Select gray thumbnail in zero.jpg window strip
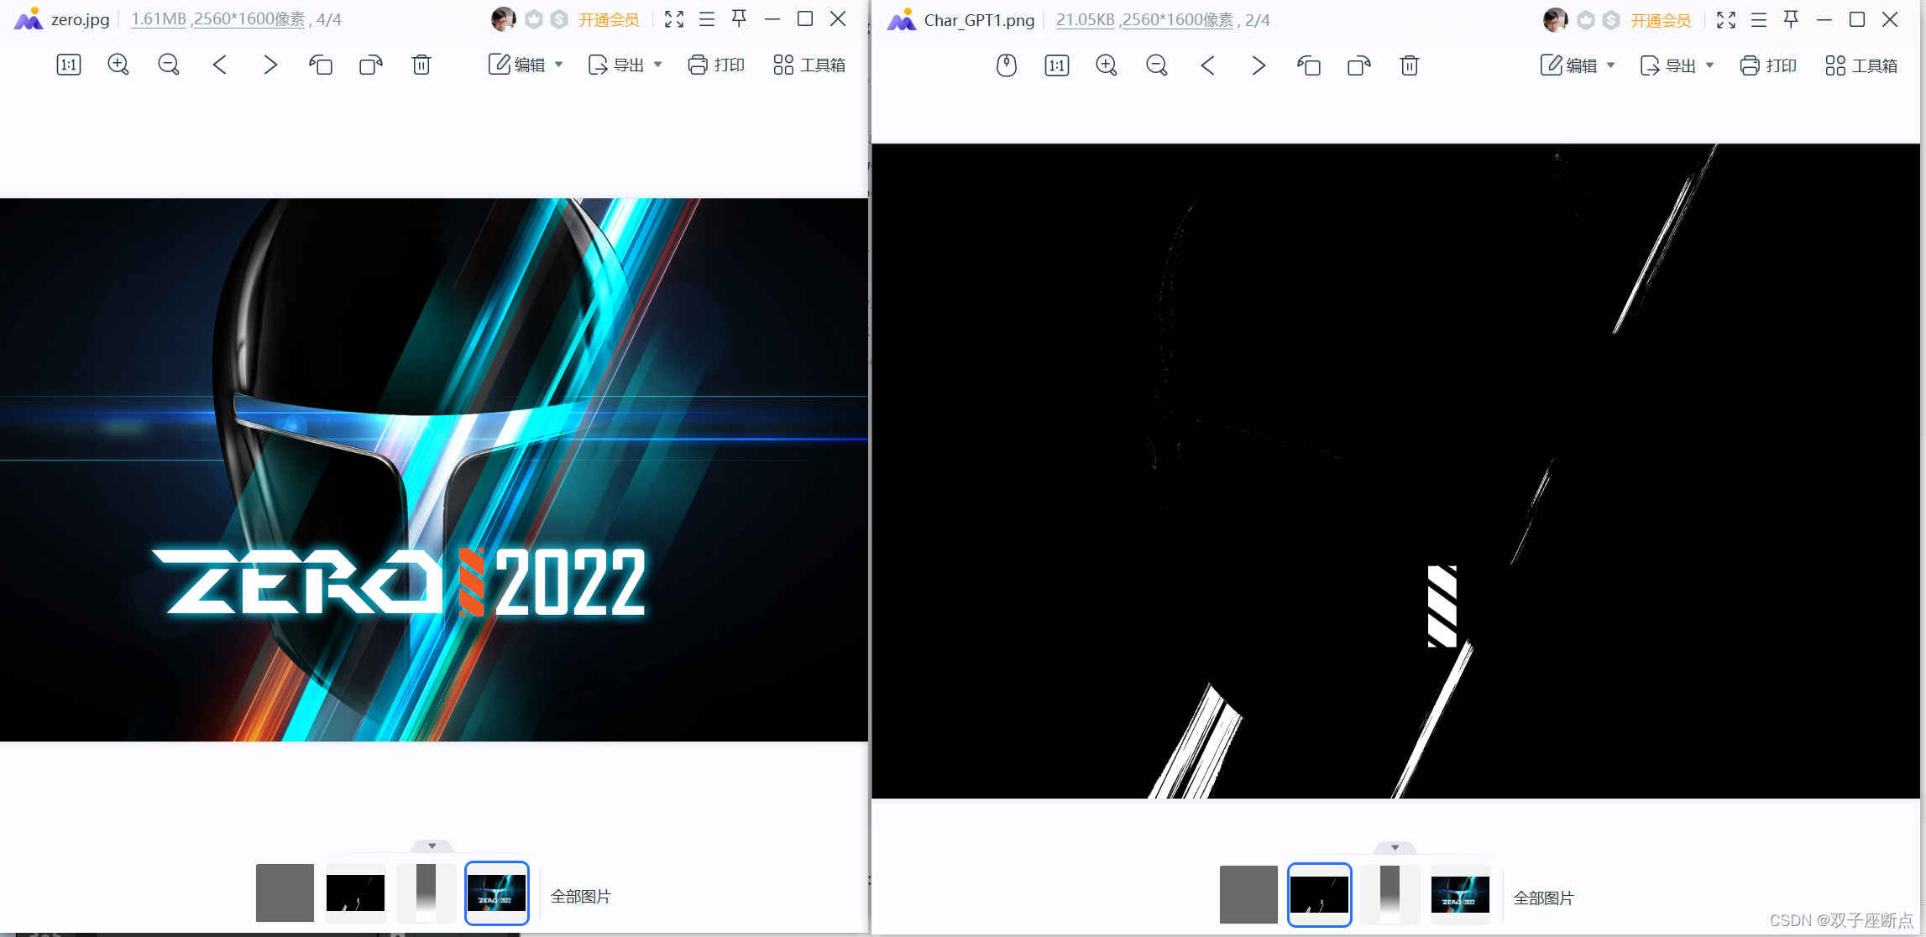This screenshot has height=937, width=1926. (285, 893)
